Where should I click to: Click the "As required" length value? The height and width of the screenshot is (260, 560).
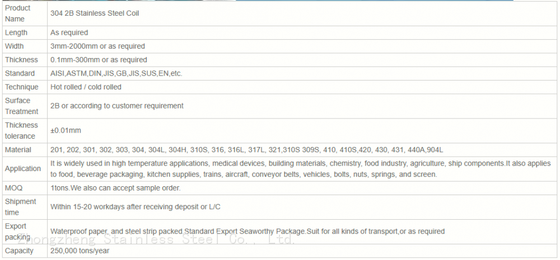69,33
